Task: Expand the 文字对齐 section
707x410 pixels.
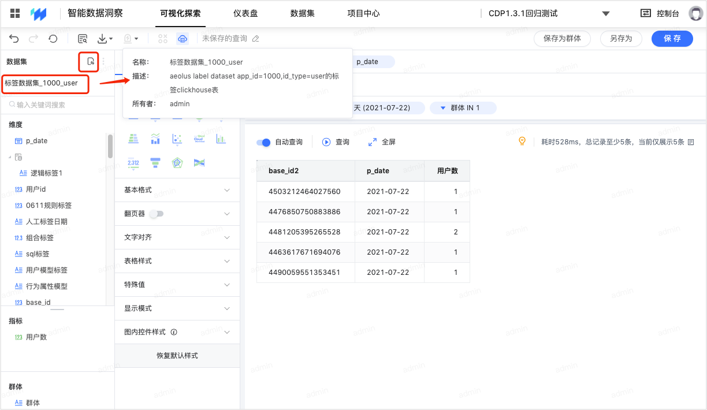Action: point(177,237)
